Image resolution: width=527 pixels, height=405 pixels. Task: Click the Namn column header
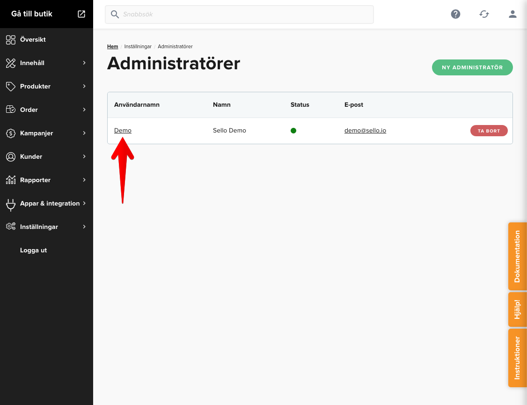[x=222, y=105]
